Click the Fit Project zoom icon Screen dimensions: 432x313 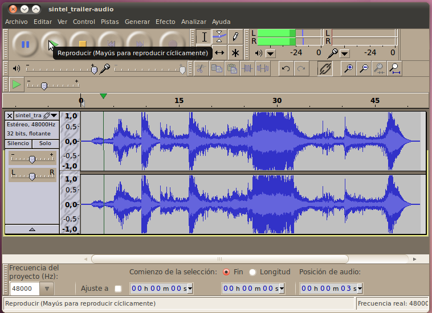coord(395,68)
